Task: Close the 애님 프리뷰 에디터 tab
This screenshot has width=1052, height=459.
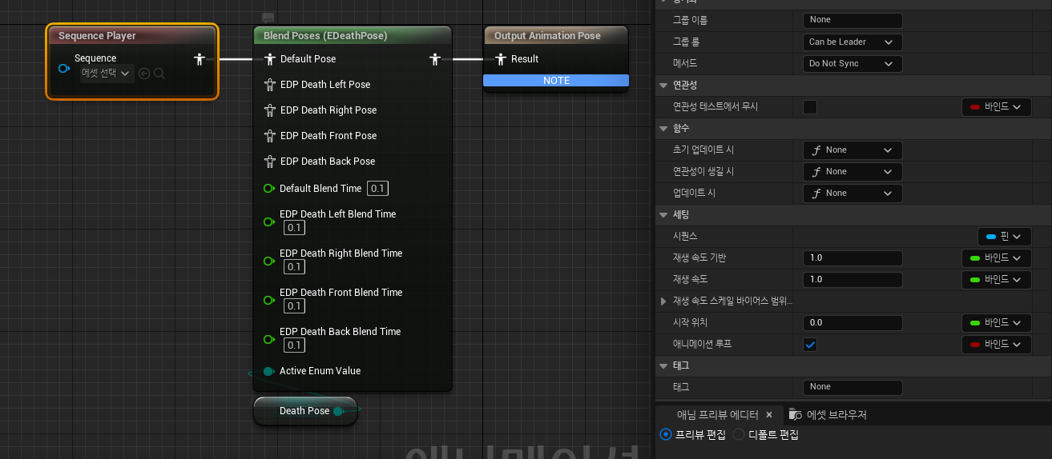Action: tap(769, 414)
